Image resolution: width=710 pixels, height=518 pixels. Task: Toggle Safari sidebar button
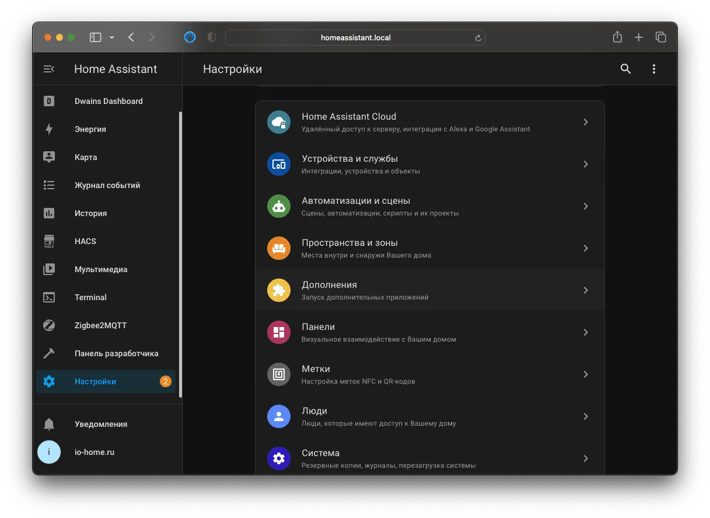tap(95, 37)
